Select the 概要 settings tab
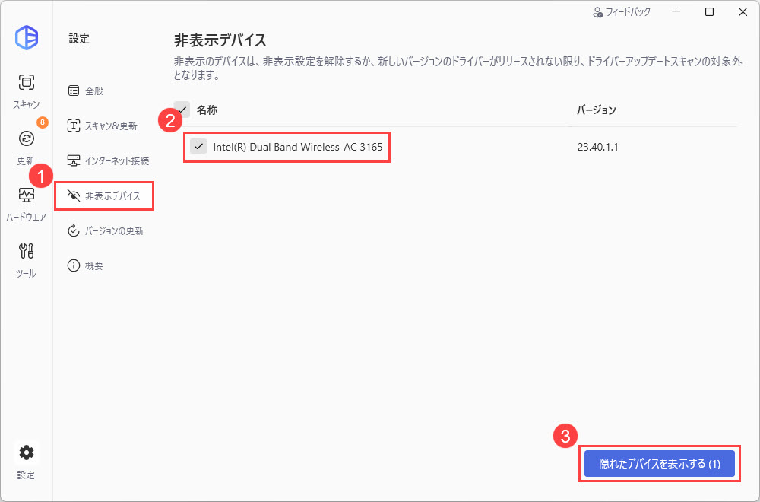Image resolution: width=760 pixels, height=502 pixels. (85, 265)
